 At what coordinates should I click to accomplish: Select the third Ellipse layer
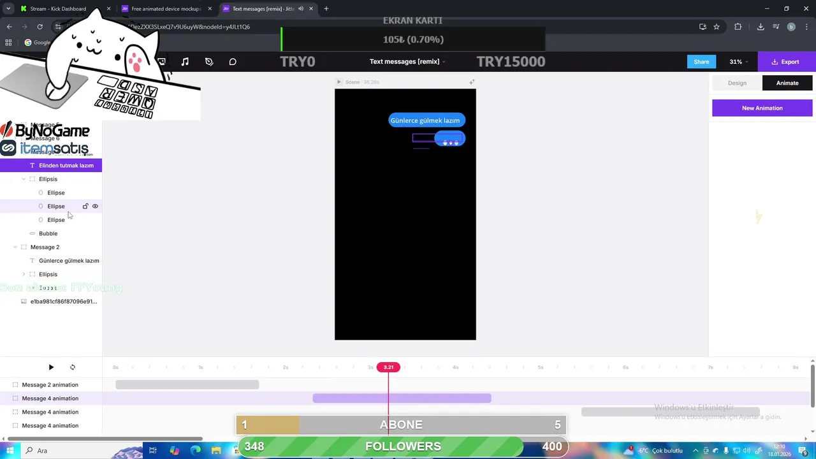pos(51,220)
